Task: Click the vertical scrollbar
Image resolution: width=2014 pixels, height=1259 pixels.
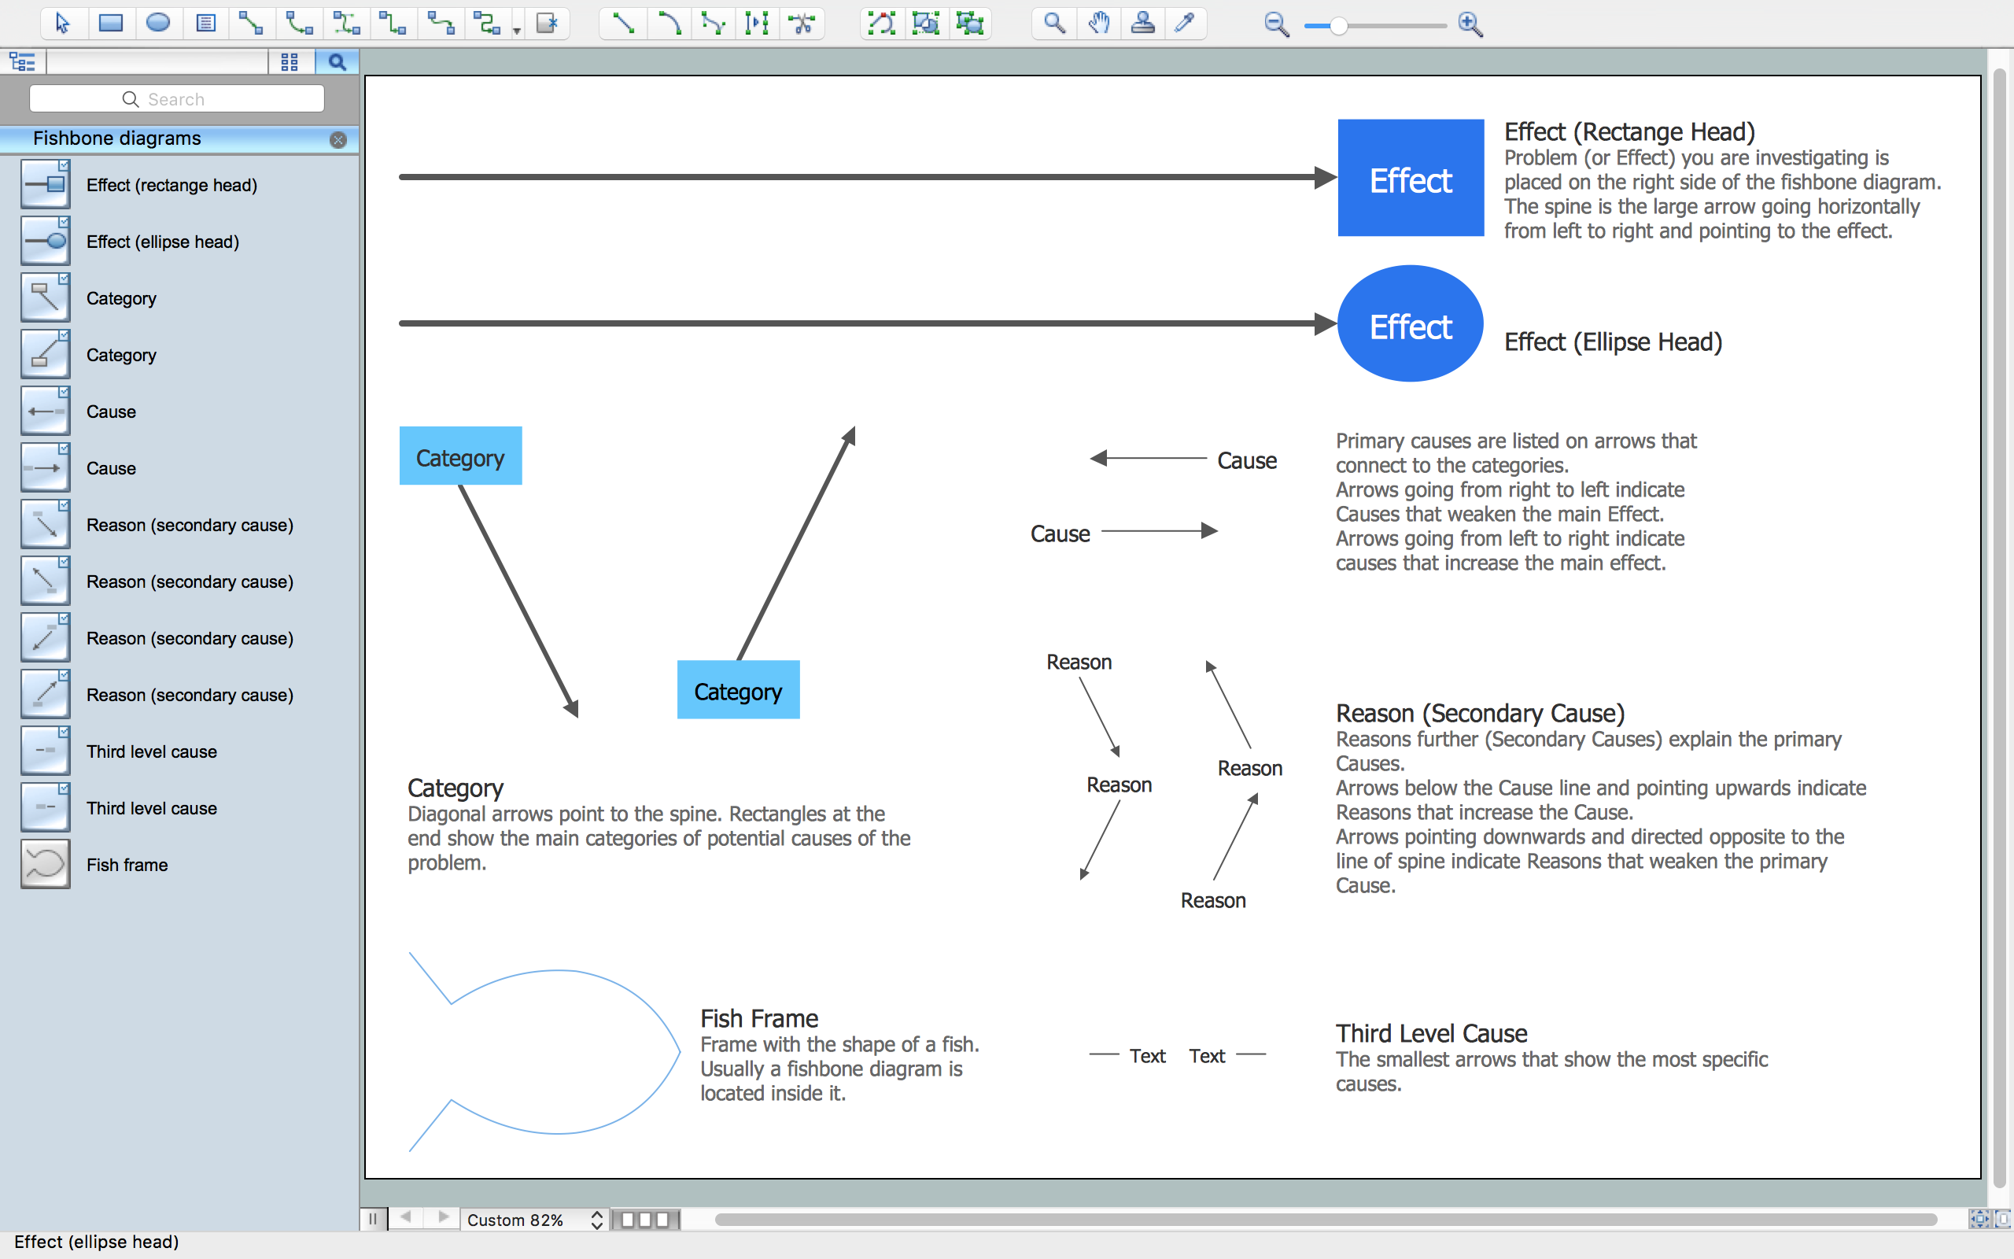Action: pyautogui.click(x=2000, y=629)
